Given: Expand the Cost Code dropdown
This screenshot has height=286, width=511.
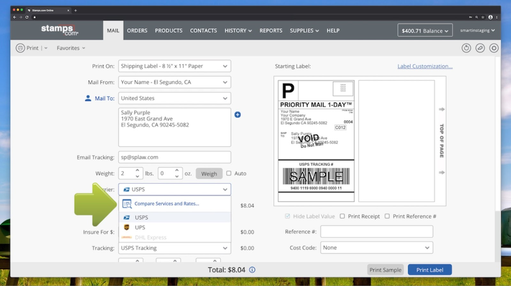Looking at the screenshot, I should pyautogui.click(x=377, y=248).
